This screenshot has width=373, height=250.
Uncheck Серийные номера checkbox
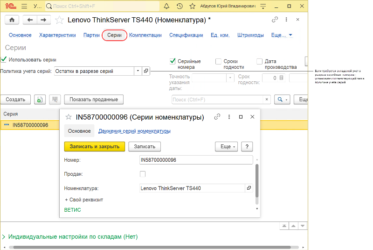tap(173, 61)
